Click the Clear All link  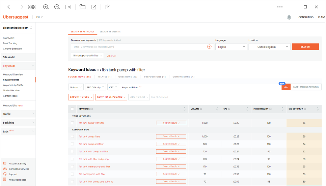click(111, 56)
